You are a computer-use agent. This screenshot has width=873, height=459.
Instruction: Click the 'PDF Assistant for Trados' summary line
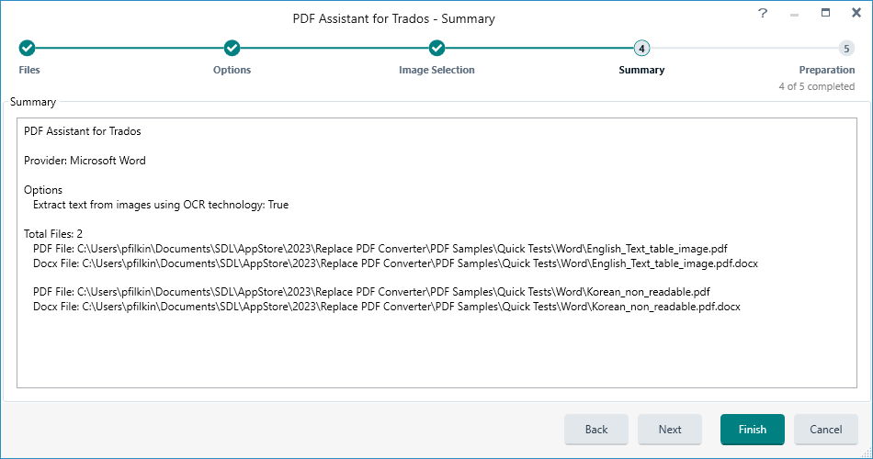83,131
